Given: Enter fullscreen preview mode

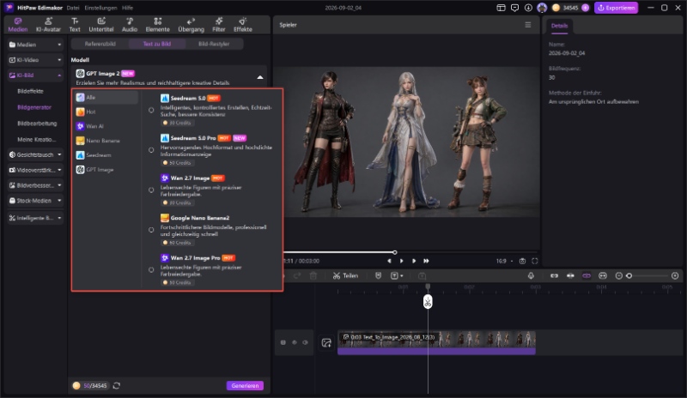Looking at the screenshot, I should tap(534, 261).
